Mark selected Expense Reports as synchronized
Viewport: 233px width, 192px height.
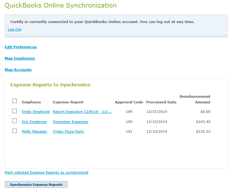click(46, 172)
